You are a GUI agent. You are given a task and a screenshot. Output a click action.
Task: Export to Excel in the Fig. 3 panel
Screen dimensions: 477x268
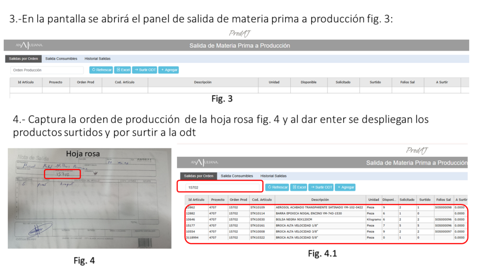tap(123, 70)
